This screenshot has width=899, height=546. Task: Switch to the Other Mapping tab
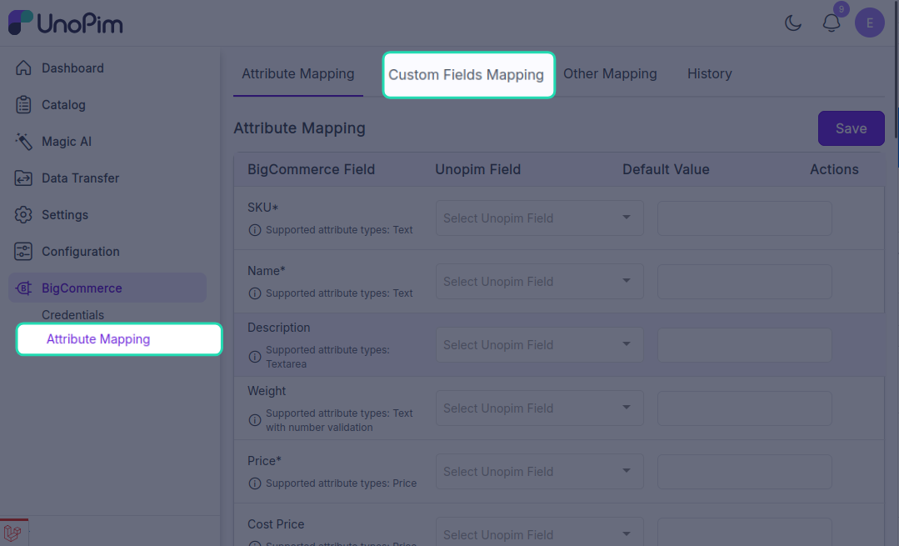pos(610,74)
